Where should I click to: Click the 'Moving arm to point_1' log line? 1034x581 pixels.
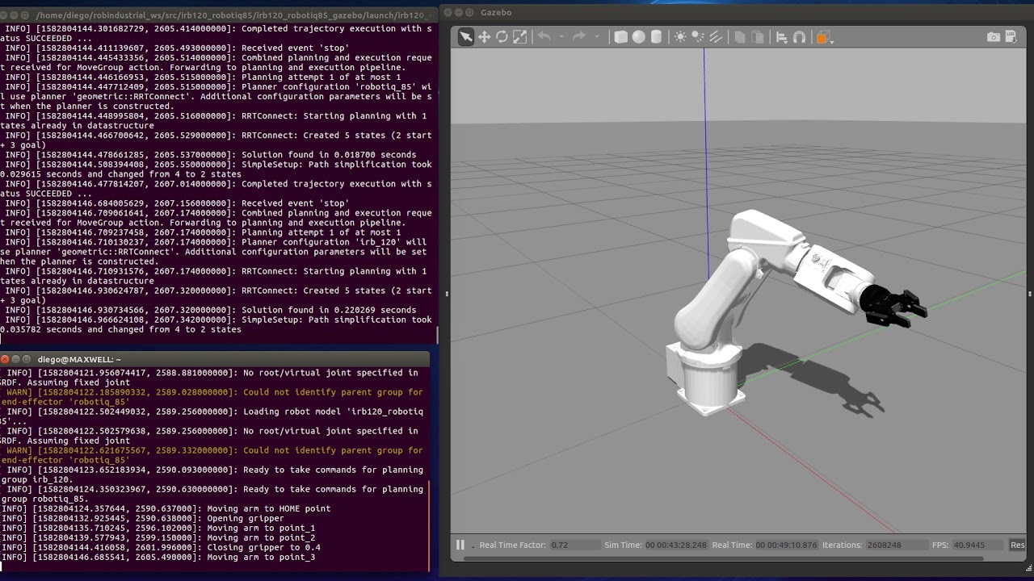(158, 528)
